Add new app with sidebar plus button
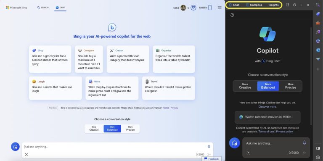 [x=318, y=69]
